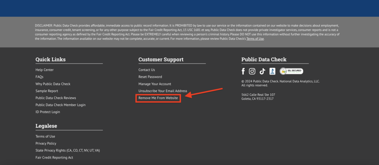Open State Privacy Rights link

click(68, 150)
